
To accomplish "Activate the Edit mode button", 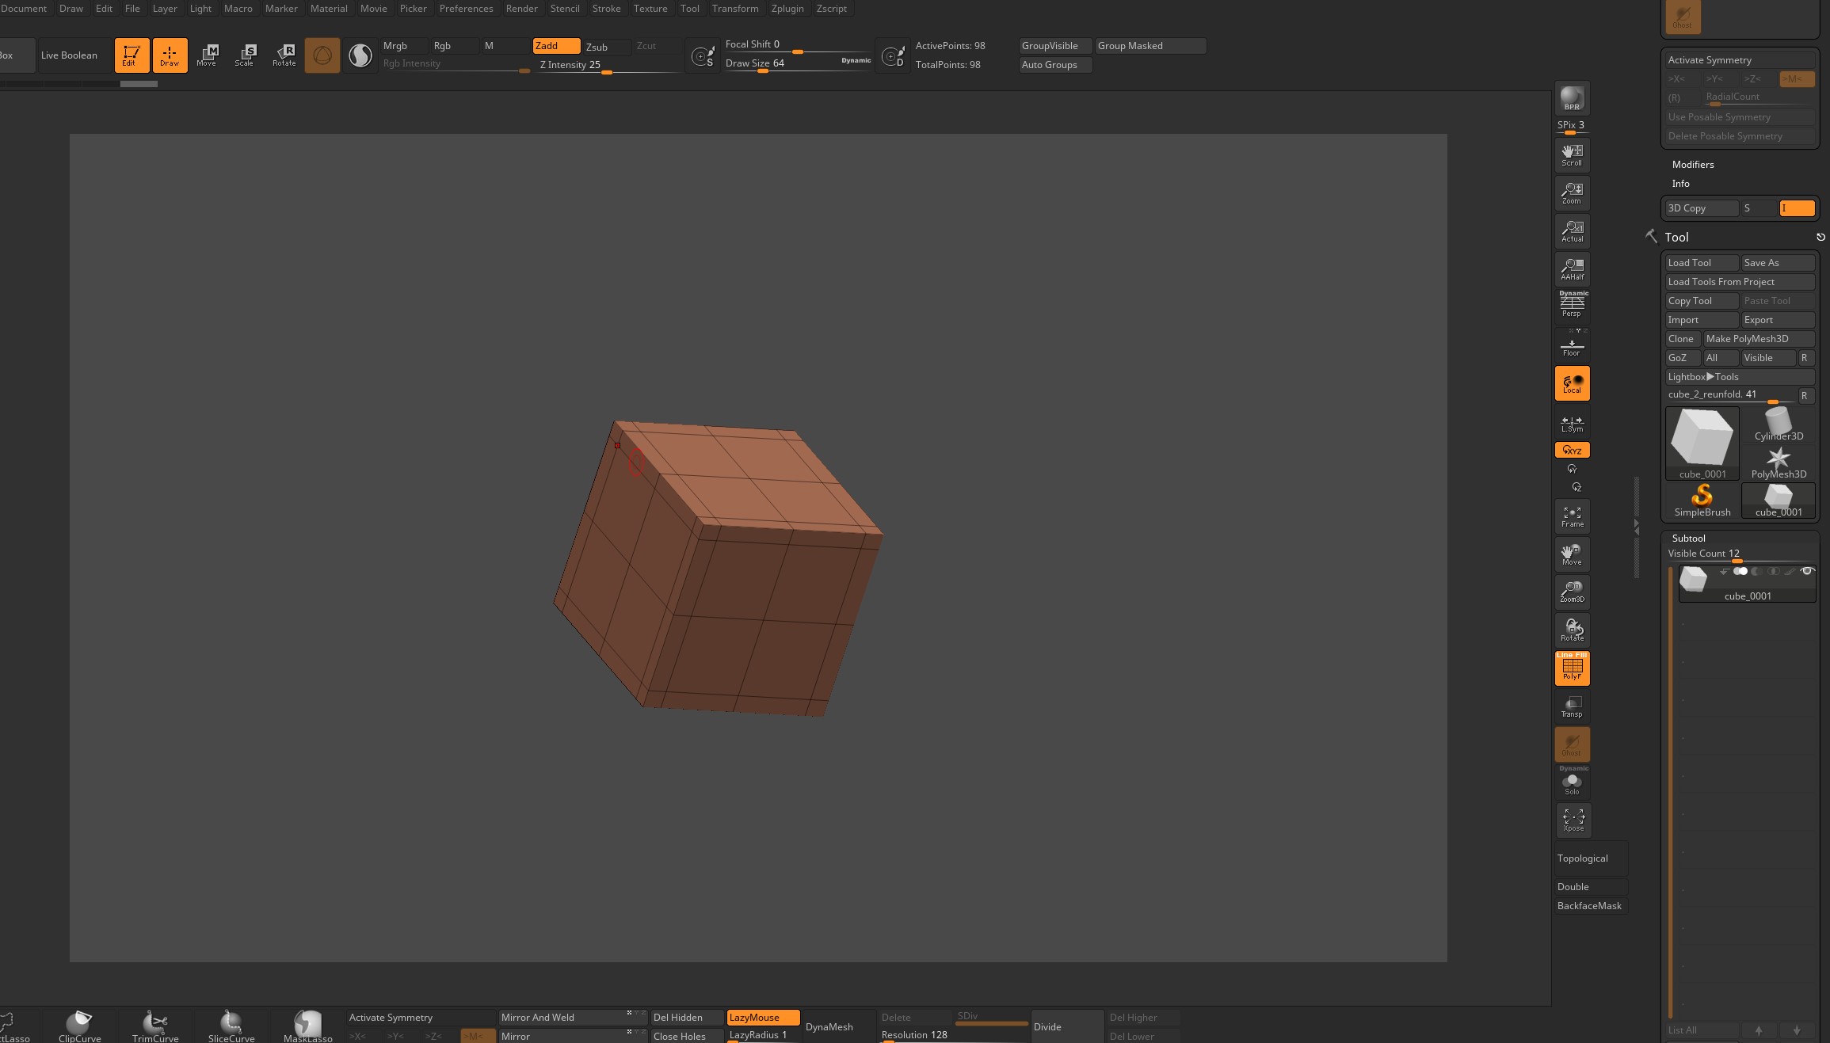I will pyautogui.click(x=132, y=55).
